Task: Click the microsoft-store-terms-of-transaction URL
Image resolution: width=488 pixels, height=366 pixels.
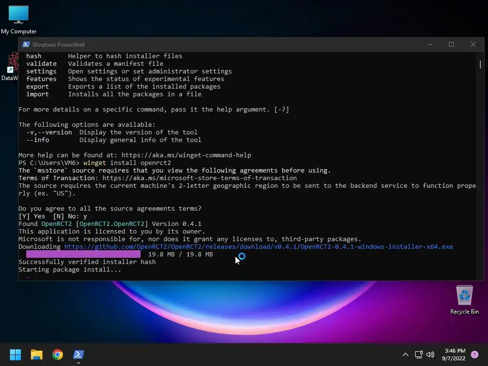Action: coord(200,178)
